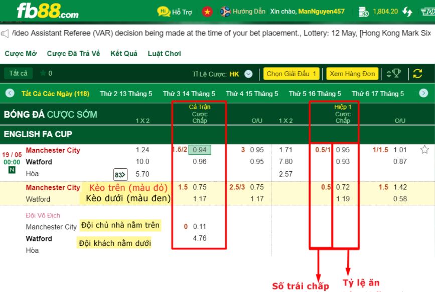Click the Xem Hàng Đơn button
Viewport: 435px width, 292px height.
coord(352,74)
